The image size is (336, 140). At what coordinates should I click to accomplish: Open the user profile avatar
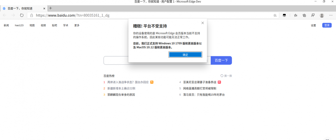pyautogui.click(x=322, y=15)
